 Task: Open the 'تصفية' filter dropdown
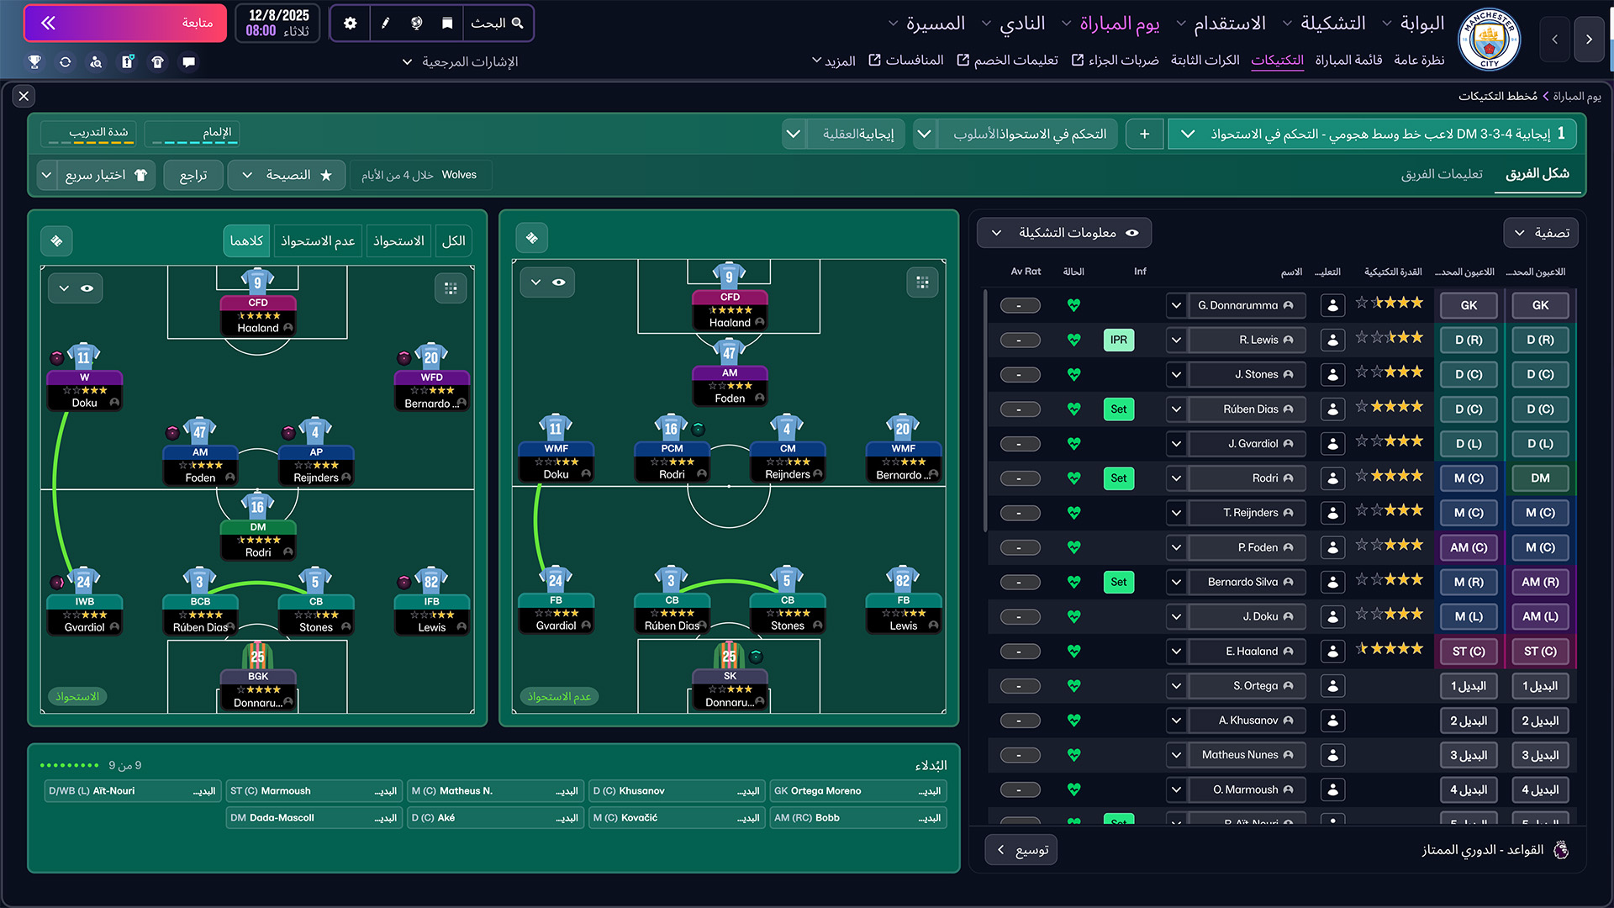click(x=1540, y=233)
